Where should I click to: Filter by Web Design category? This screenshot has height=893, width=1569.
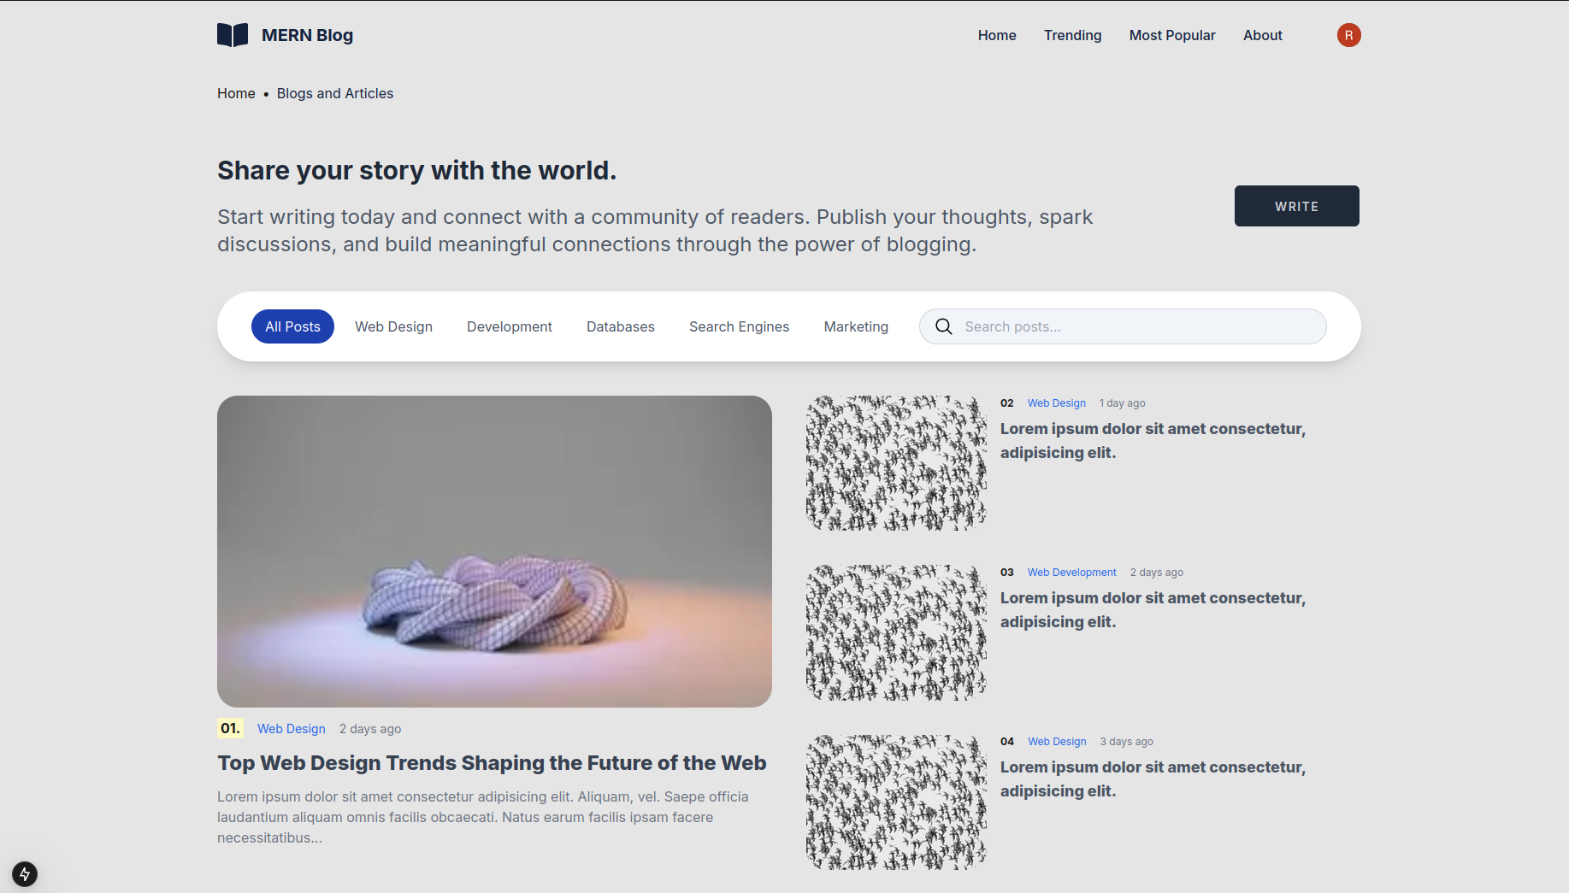click(x=393, y=326)
